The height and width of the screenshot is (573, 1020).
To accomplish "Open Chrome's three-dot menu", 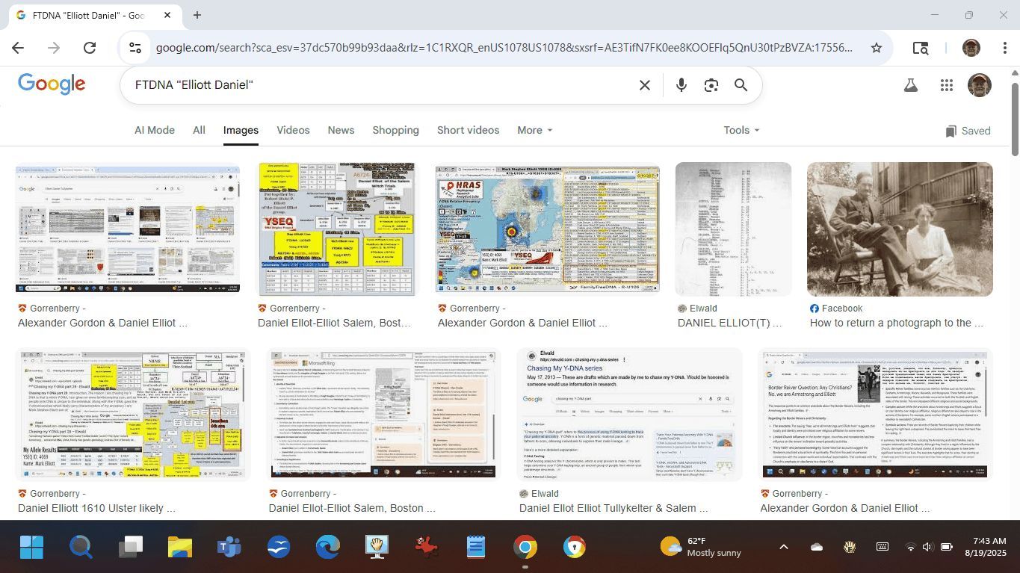I will pyautogui.click(x=1004, y=48).
